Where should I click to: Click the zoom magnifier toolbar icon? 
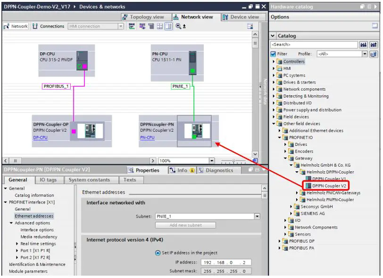tap(179, 26)
